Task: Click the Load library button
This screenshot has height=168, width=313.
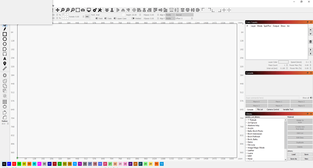Action: coord(293,154)
